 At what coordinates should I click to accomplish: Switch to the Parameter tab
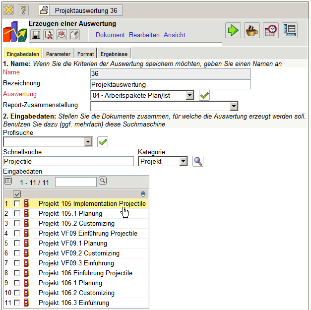59,54
